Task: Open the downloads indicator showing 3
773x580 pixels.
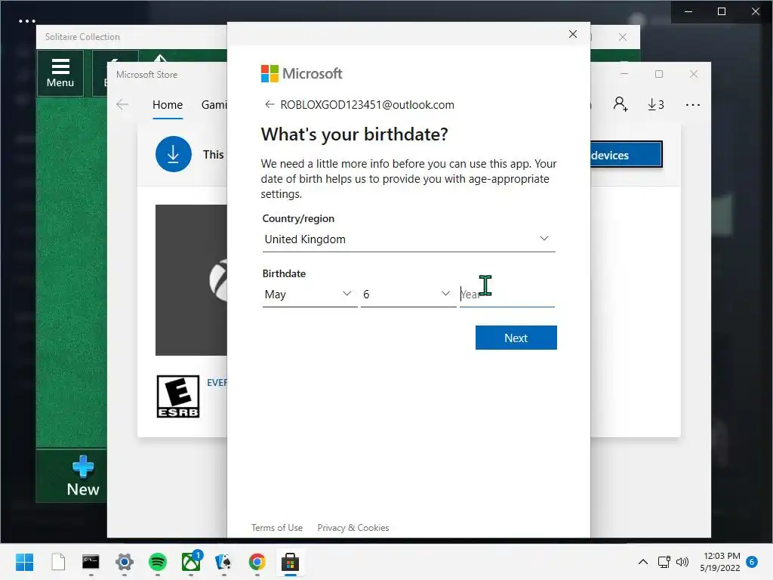Action: pos(656,104)
